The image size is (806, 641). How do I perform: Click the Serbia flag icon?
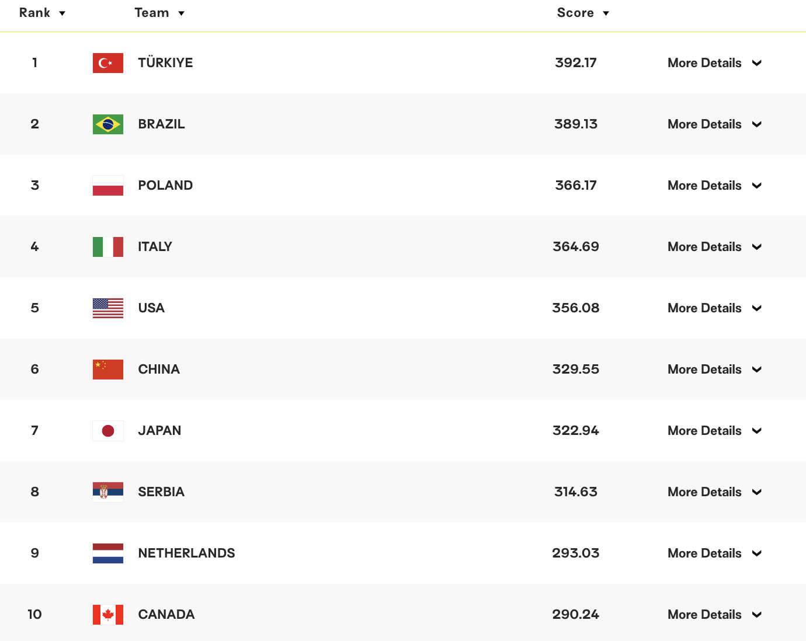pyautogui.click(x=108, y=492)
